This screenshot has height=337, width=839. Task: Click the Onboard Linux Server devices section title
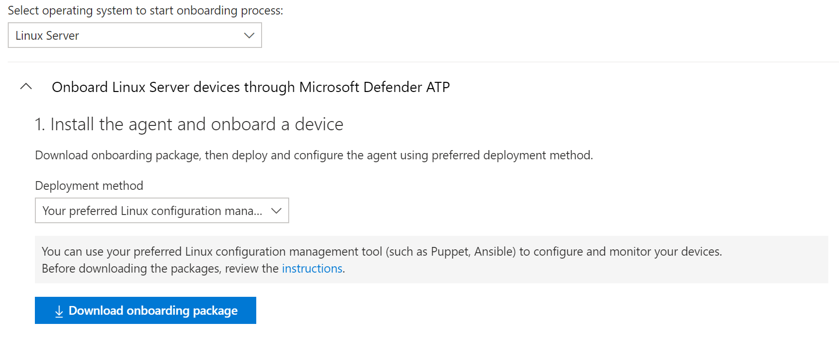coord(251,87)
